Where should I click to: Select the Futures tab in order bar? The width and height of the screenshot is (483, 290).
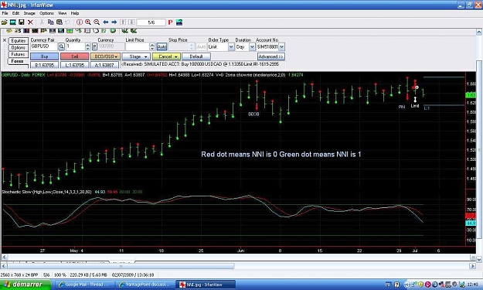pos(19,54)
